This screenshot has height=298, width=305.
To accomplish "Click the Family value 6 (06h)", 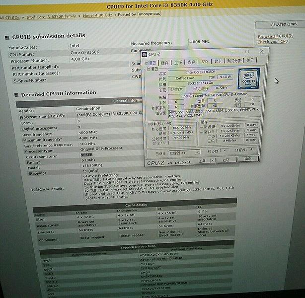I will coord(88,160).
